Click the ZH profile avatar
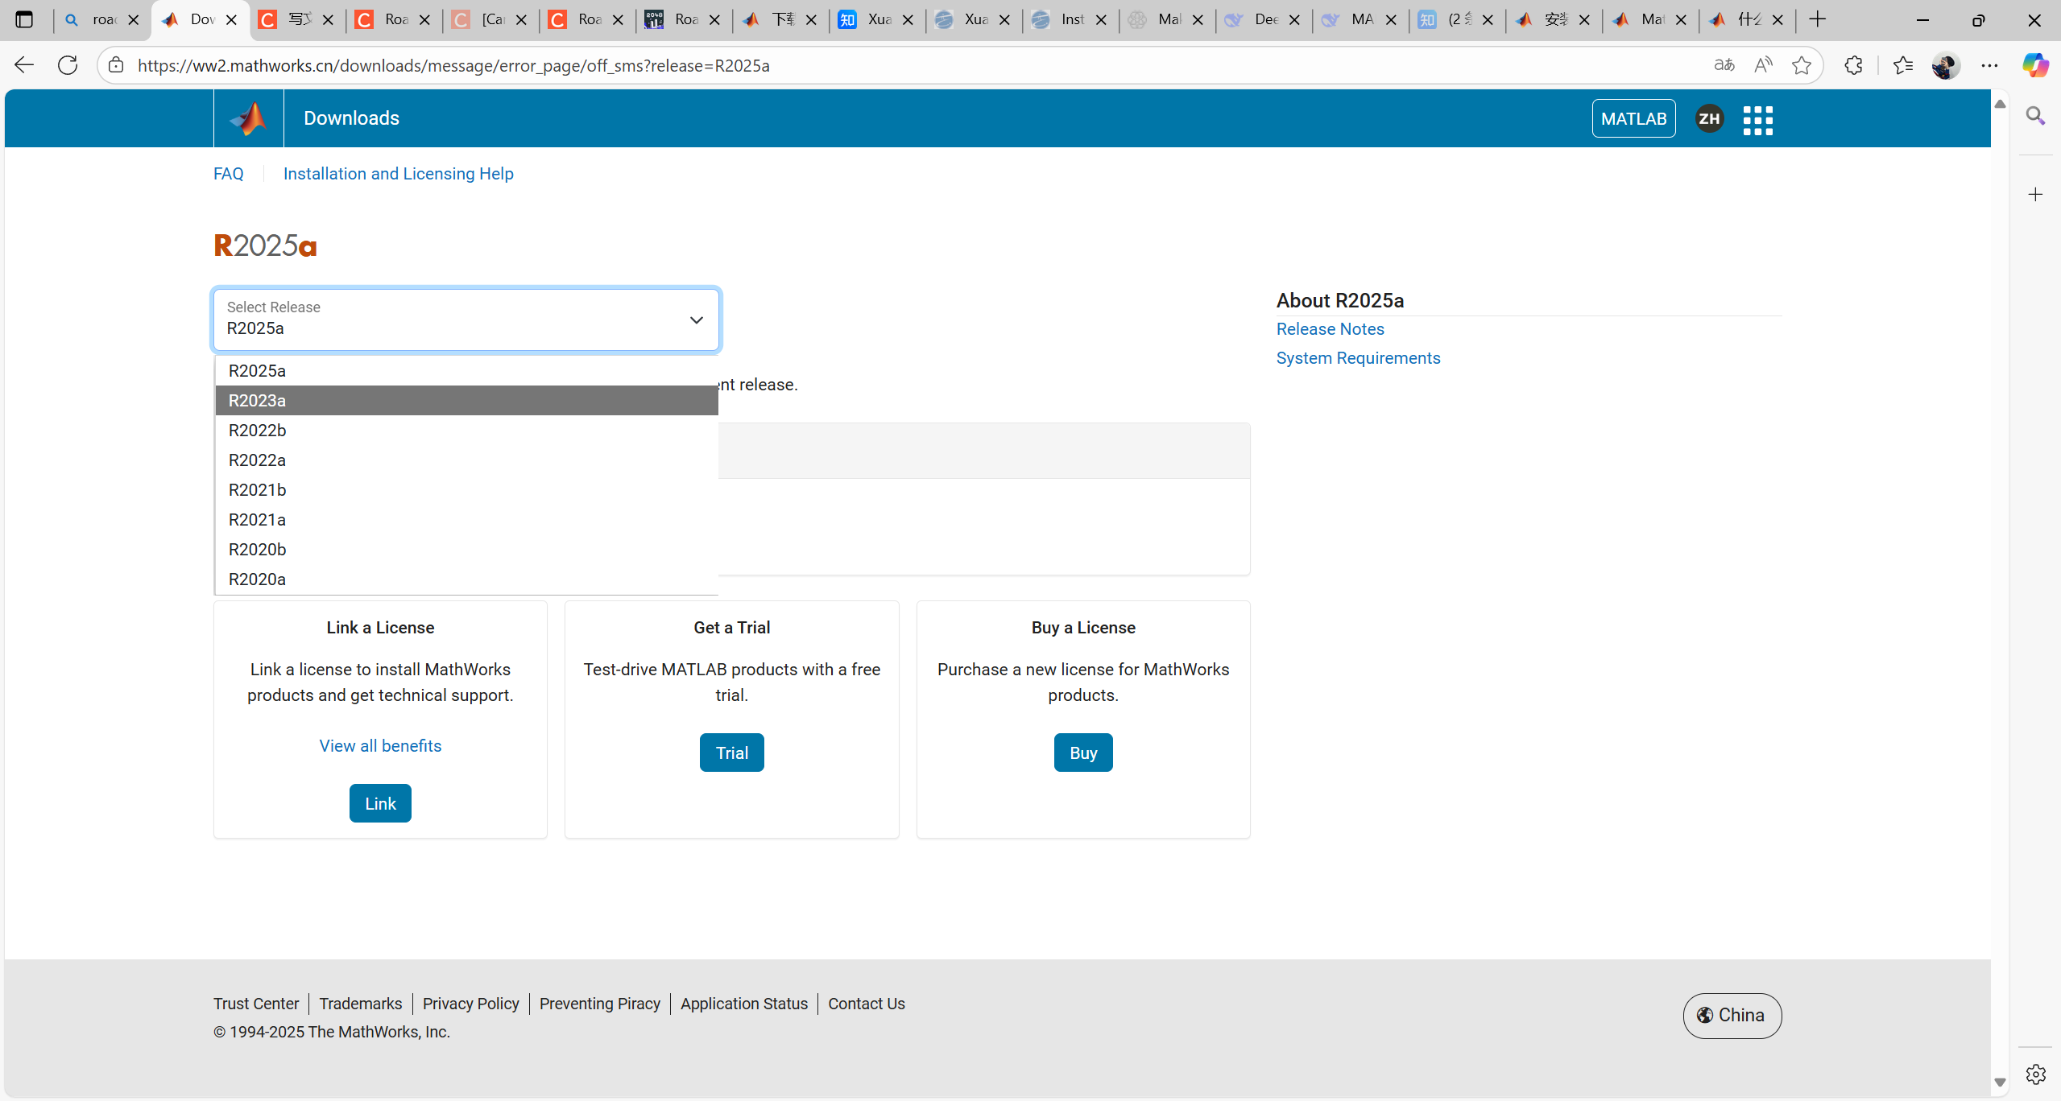Viewport: 2061px width, 1101px height. 1709,119
